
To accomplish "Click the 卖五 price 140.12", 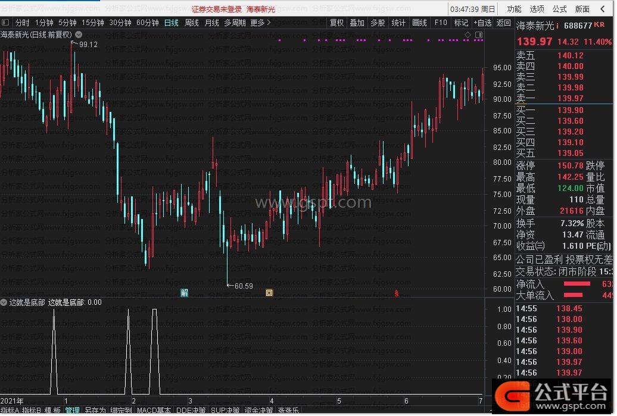I will 571,55.
